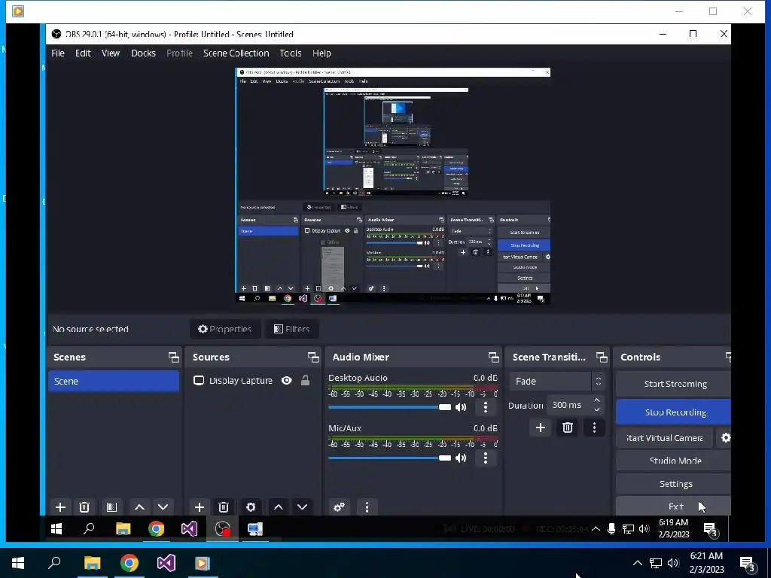Open advanced audio properties gears icon
Viewport: 771px width, 578px height.
tap(340, 507)
